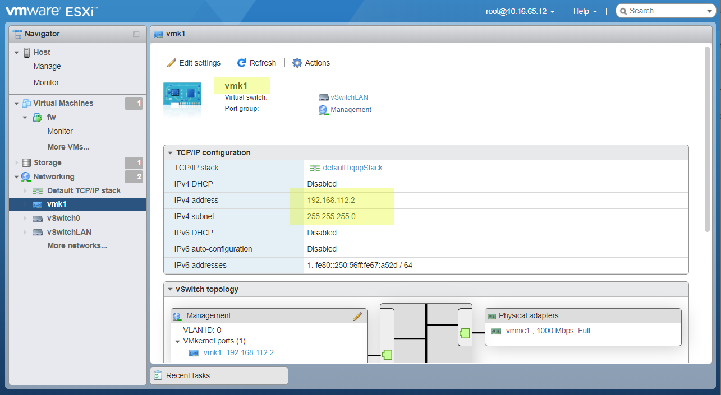The width and height of the screenshot is (721, 395).
Task: Click the vmk1: 192.168.112.2 link
Action: point(238,352)
